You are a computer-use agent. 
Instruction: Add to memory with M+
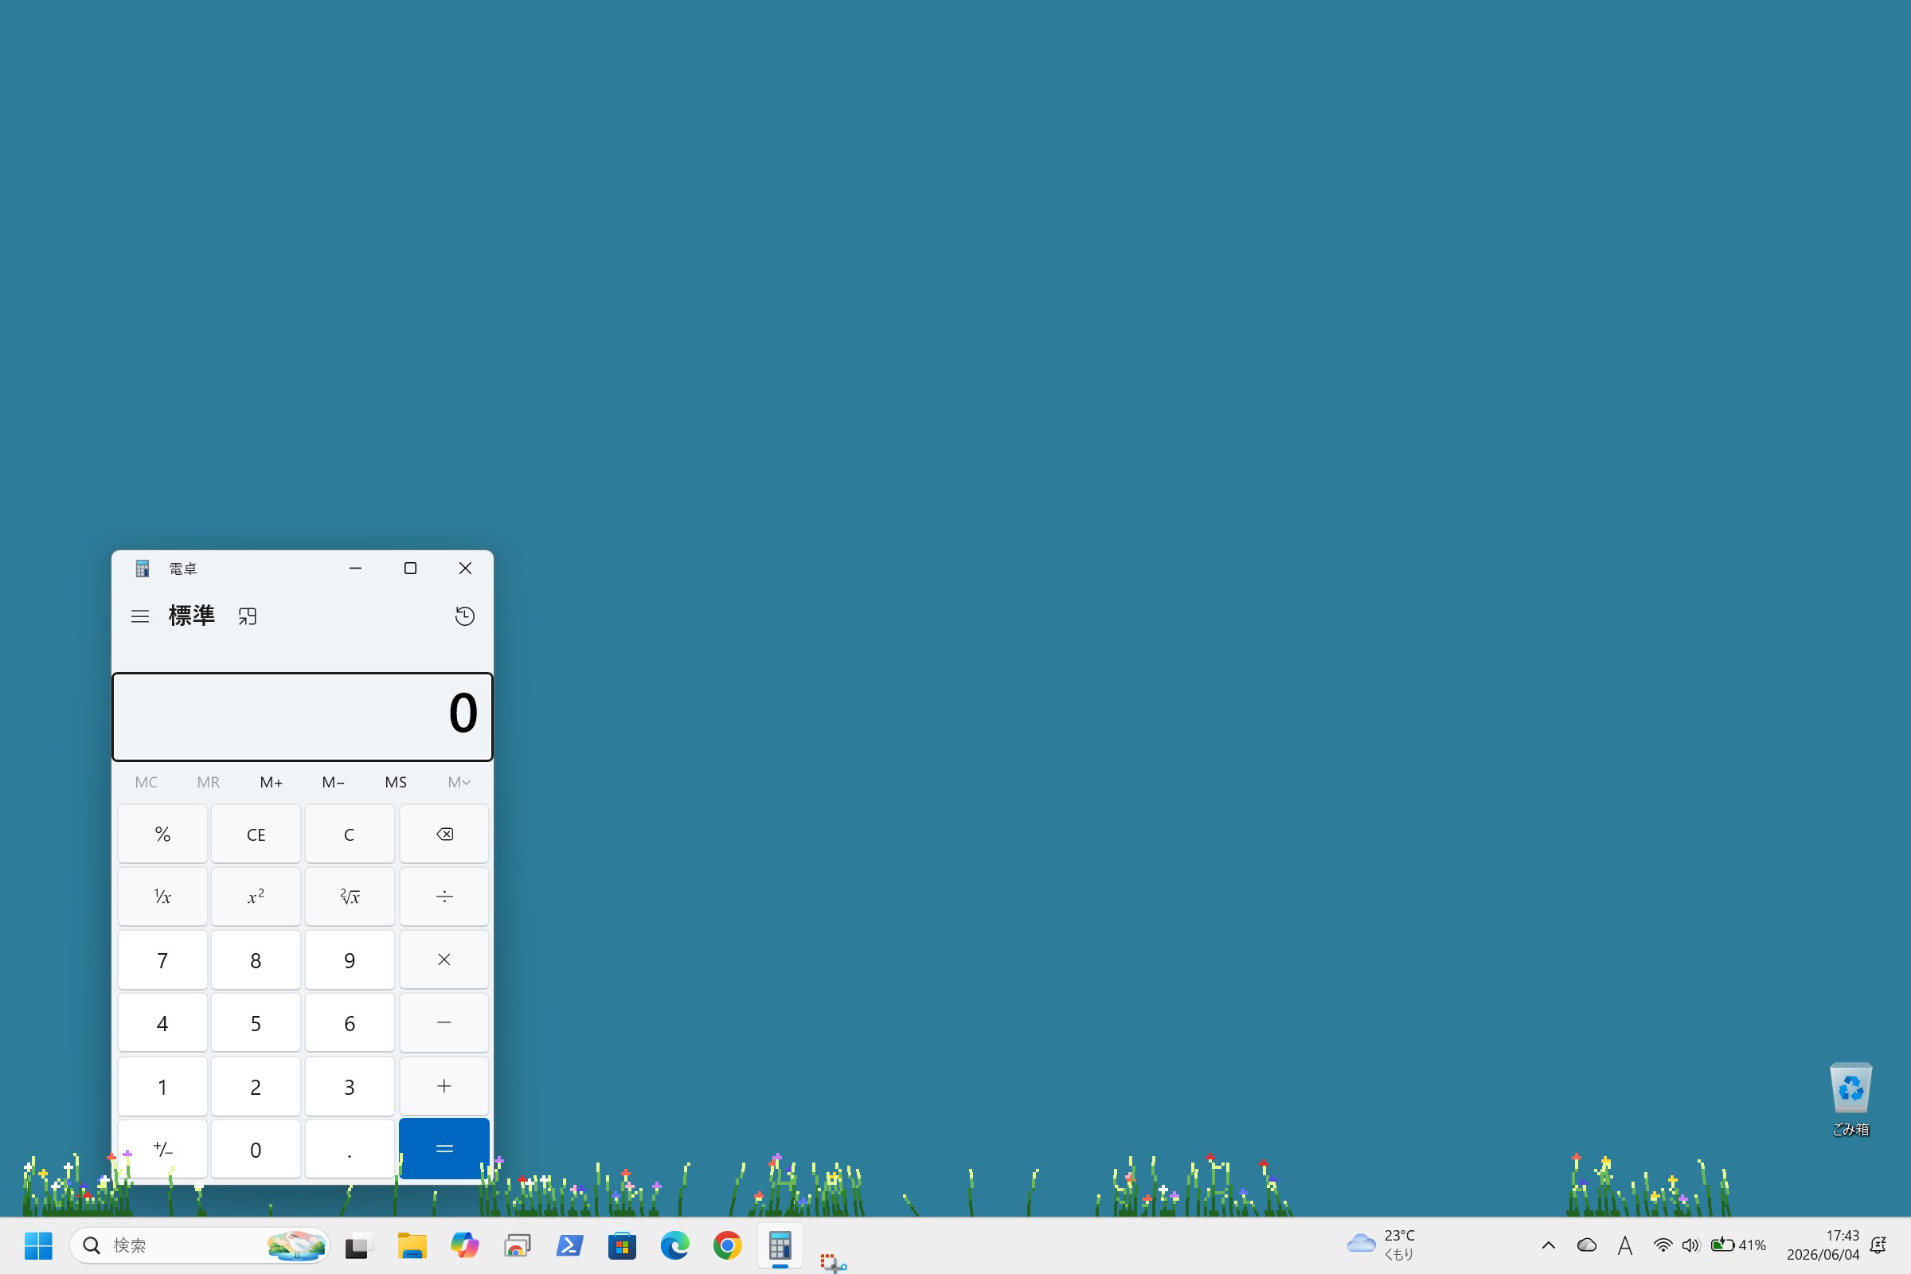pos(272,782)
